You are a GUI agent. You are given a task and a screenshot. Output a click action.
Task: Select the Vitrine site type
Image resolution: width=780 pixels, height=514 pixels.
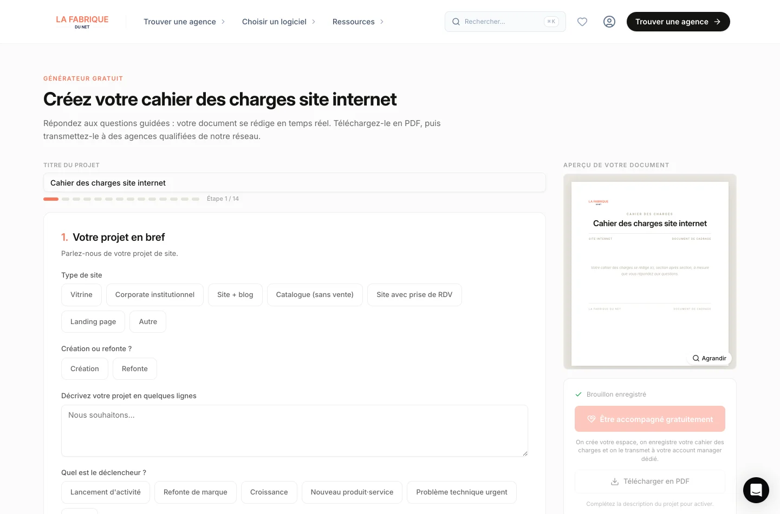81,295
